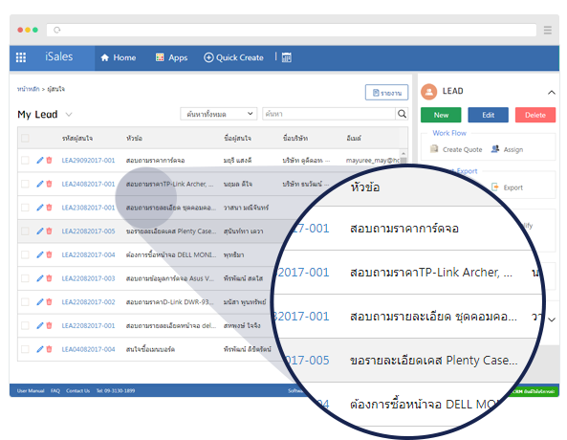Open FAQ footer link
Screen dimensions: 567x440
[x=55, y=391]
